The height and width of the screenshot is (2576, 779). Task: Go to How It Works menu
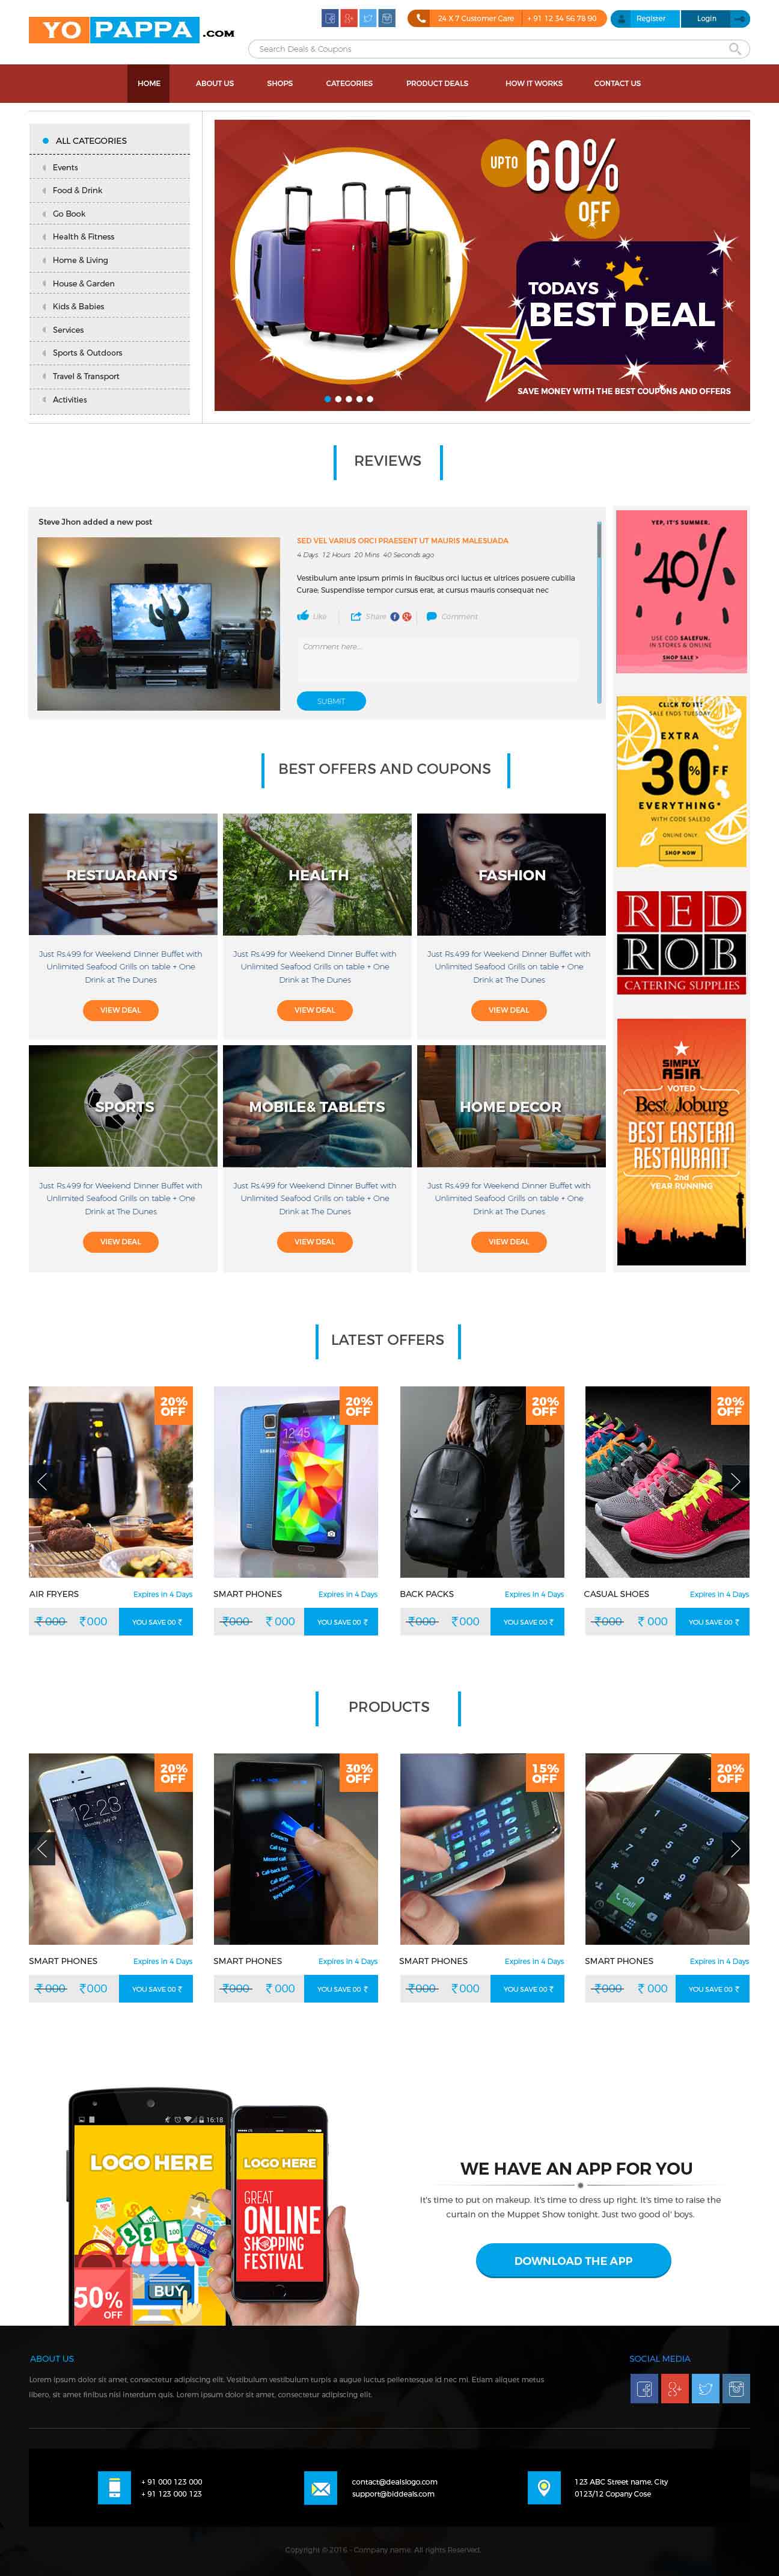(x=533, y=83)
